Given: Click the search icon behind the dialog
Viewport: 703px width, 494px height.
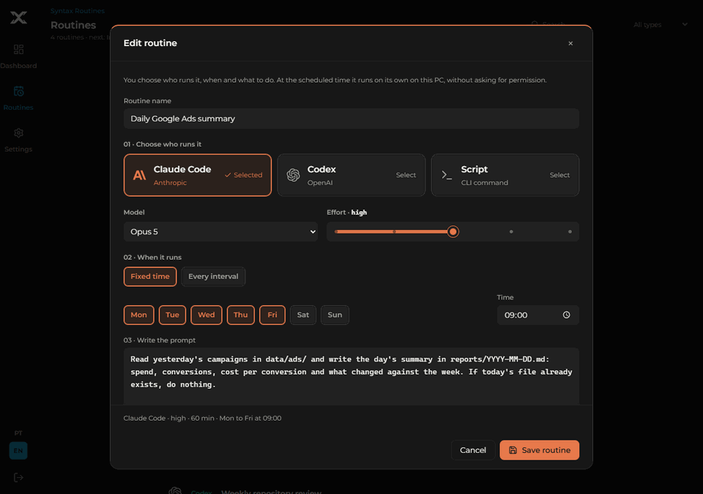Looking at the screenshot, I should pos(535,23).
